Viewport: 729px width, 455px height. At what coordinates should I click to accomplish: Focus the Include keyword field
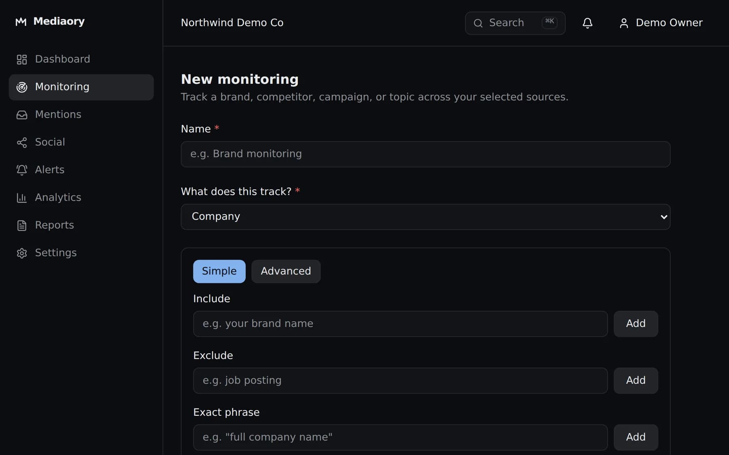[400, 324]
